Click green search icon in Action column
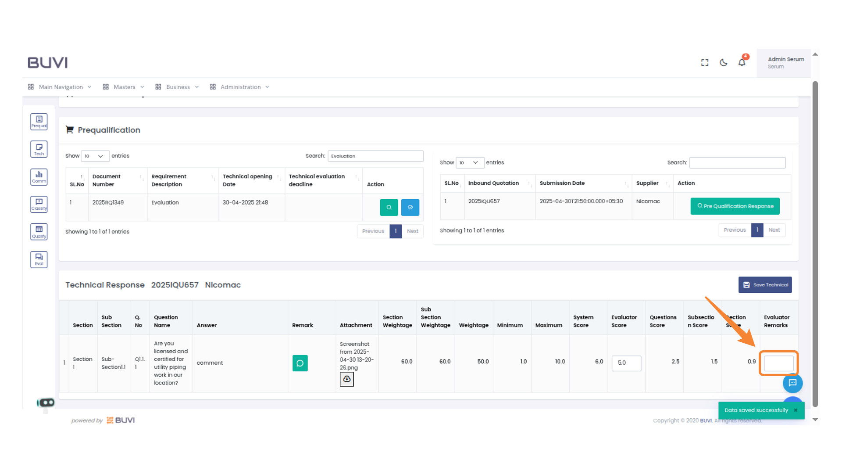The width and height of the screenshot is (842, 474). tap(389, 207)
